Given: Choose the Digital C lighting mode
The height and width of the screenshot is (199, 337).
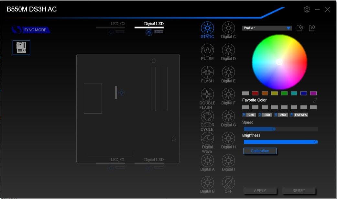Looking at the screenshot, I should pos(228,28).
